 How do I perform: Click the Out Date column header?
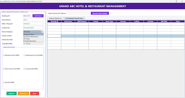[150, 21]
